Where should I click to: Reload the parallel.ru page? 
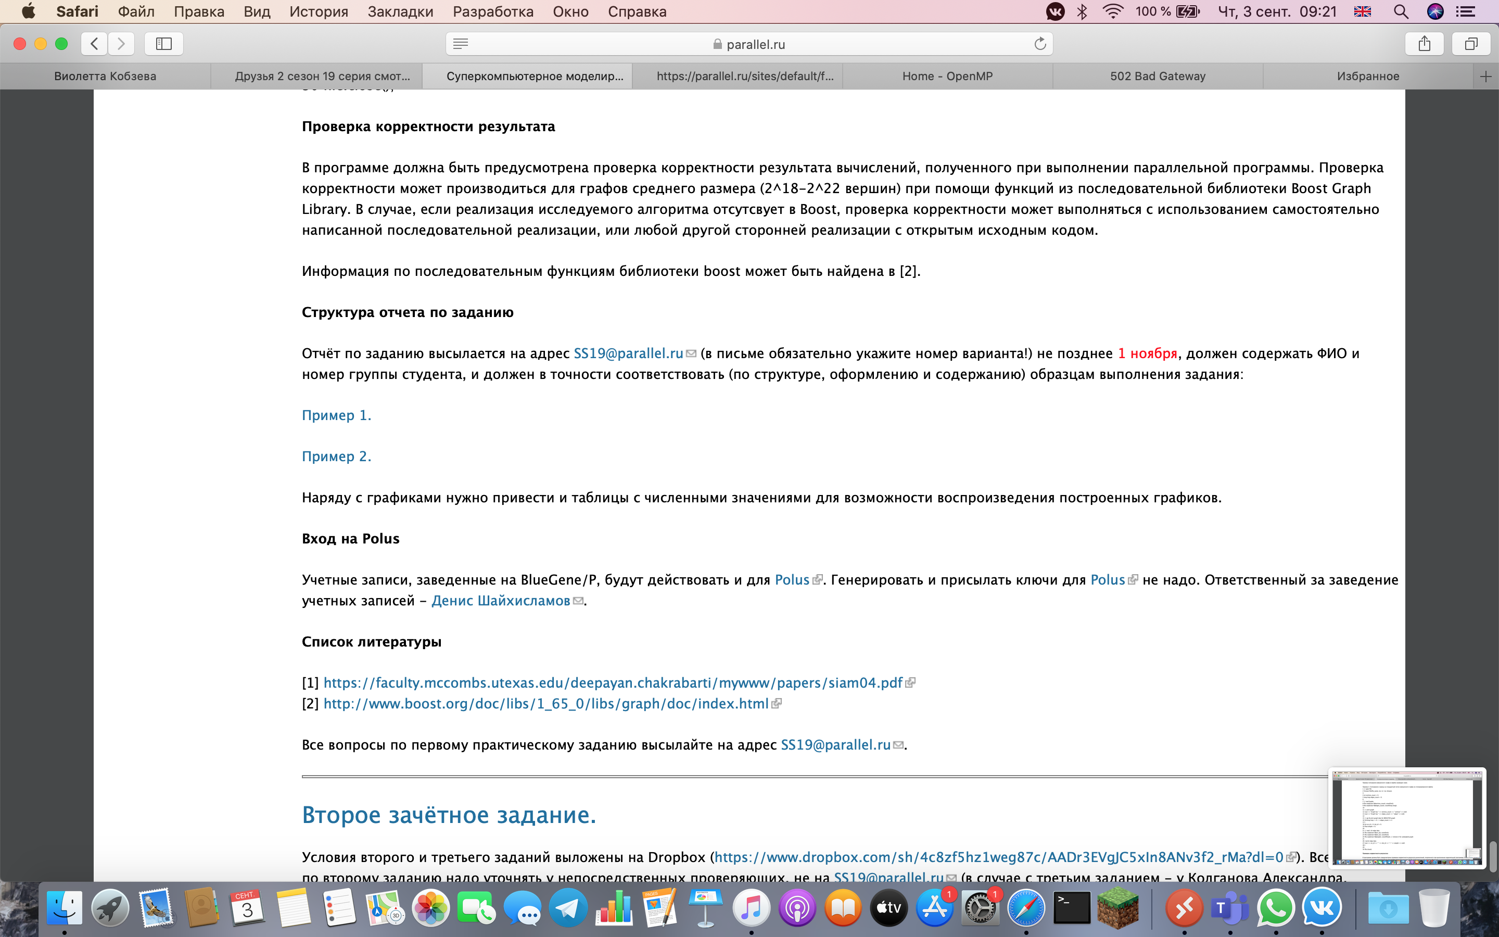1040,43
